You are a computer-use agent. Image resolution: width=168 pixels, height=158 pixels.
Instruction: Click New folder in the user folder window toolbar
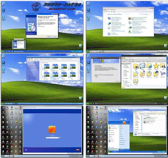148,61
